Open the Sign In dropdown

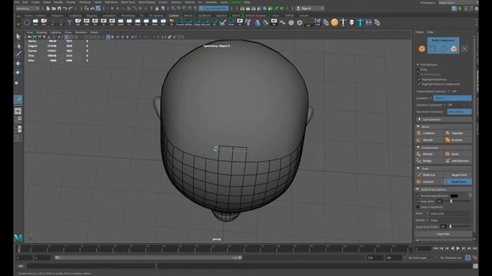pyautogui.click(x=310, y=8)
